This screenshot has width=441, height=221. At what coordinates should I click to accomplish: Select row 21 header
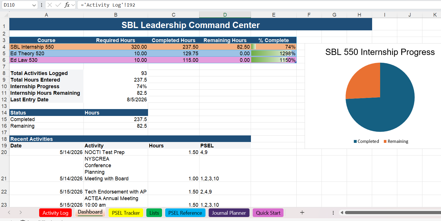[4, 169]
